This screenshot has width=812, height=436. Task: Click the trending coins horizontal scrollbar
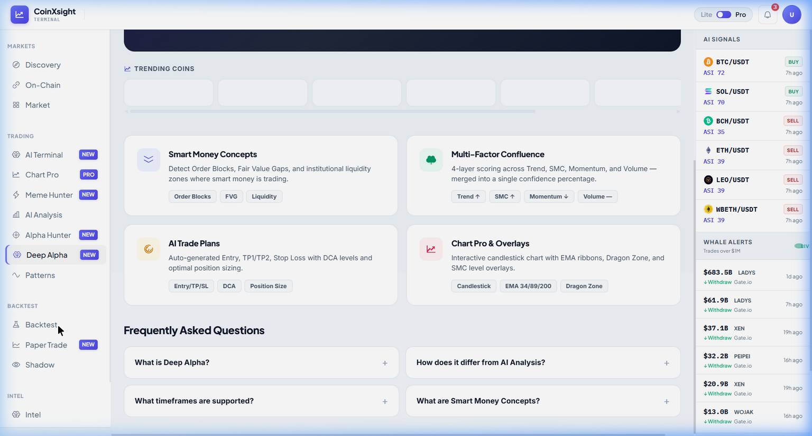point(333,111)
